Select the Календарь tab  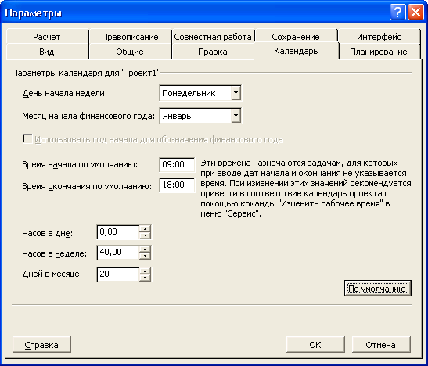(x=296, y=51)
